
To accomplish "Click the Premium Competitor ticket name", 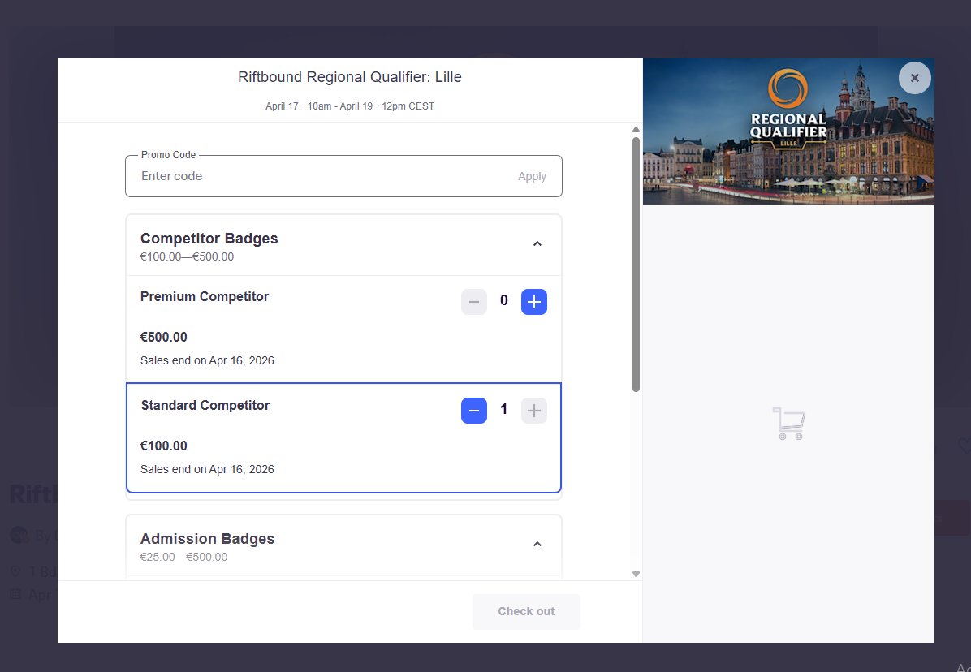I will click(205, 296).
